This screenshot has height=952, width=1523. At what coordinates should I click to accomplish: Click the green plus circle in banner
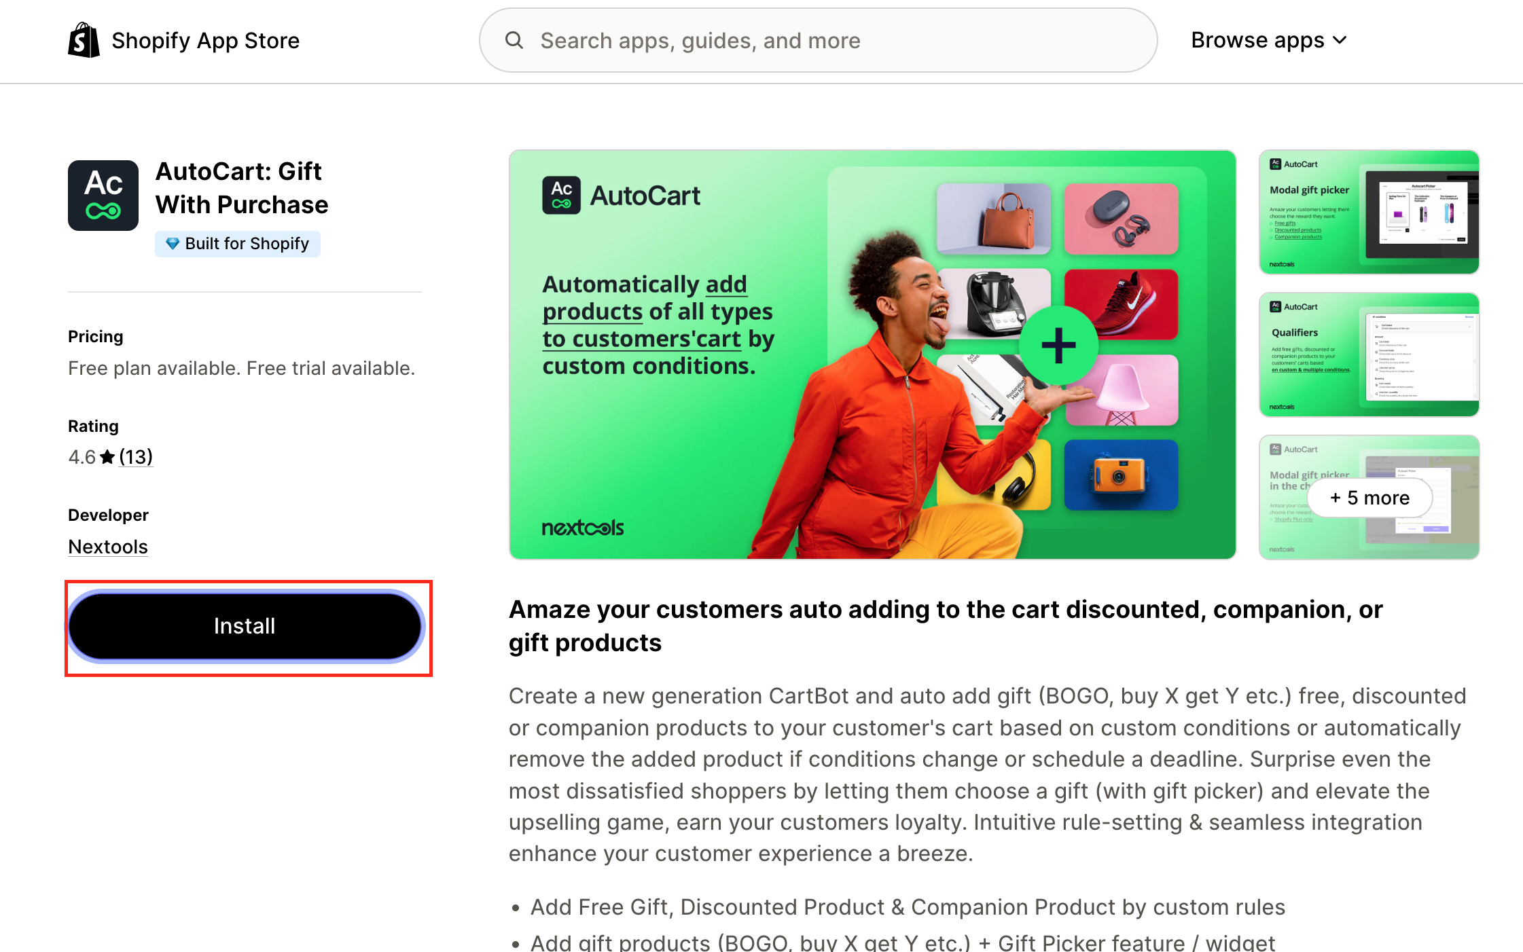[x=1058, y=345]
